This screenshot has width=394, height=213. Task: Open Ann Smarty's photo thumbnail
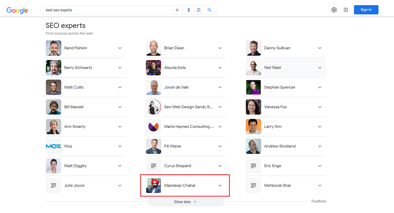coord(54,127)
